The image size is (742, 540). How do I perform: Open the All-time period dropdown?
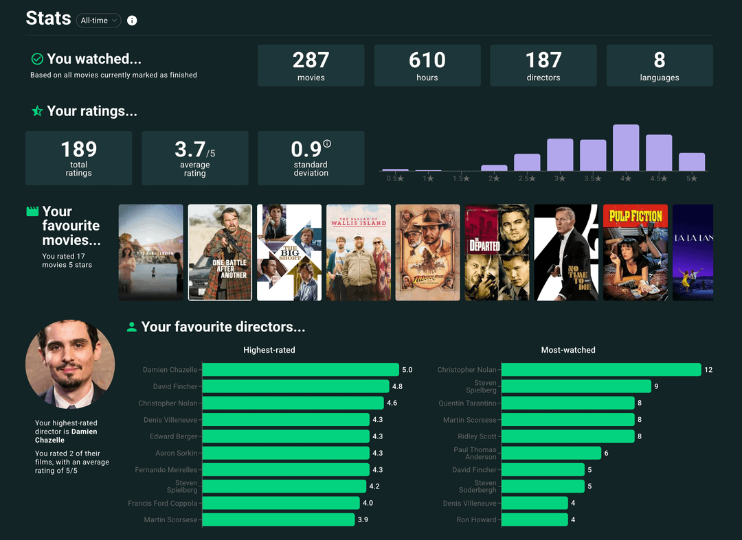(99, 21)
